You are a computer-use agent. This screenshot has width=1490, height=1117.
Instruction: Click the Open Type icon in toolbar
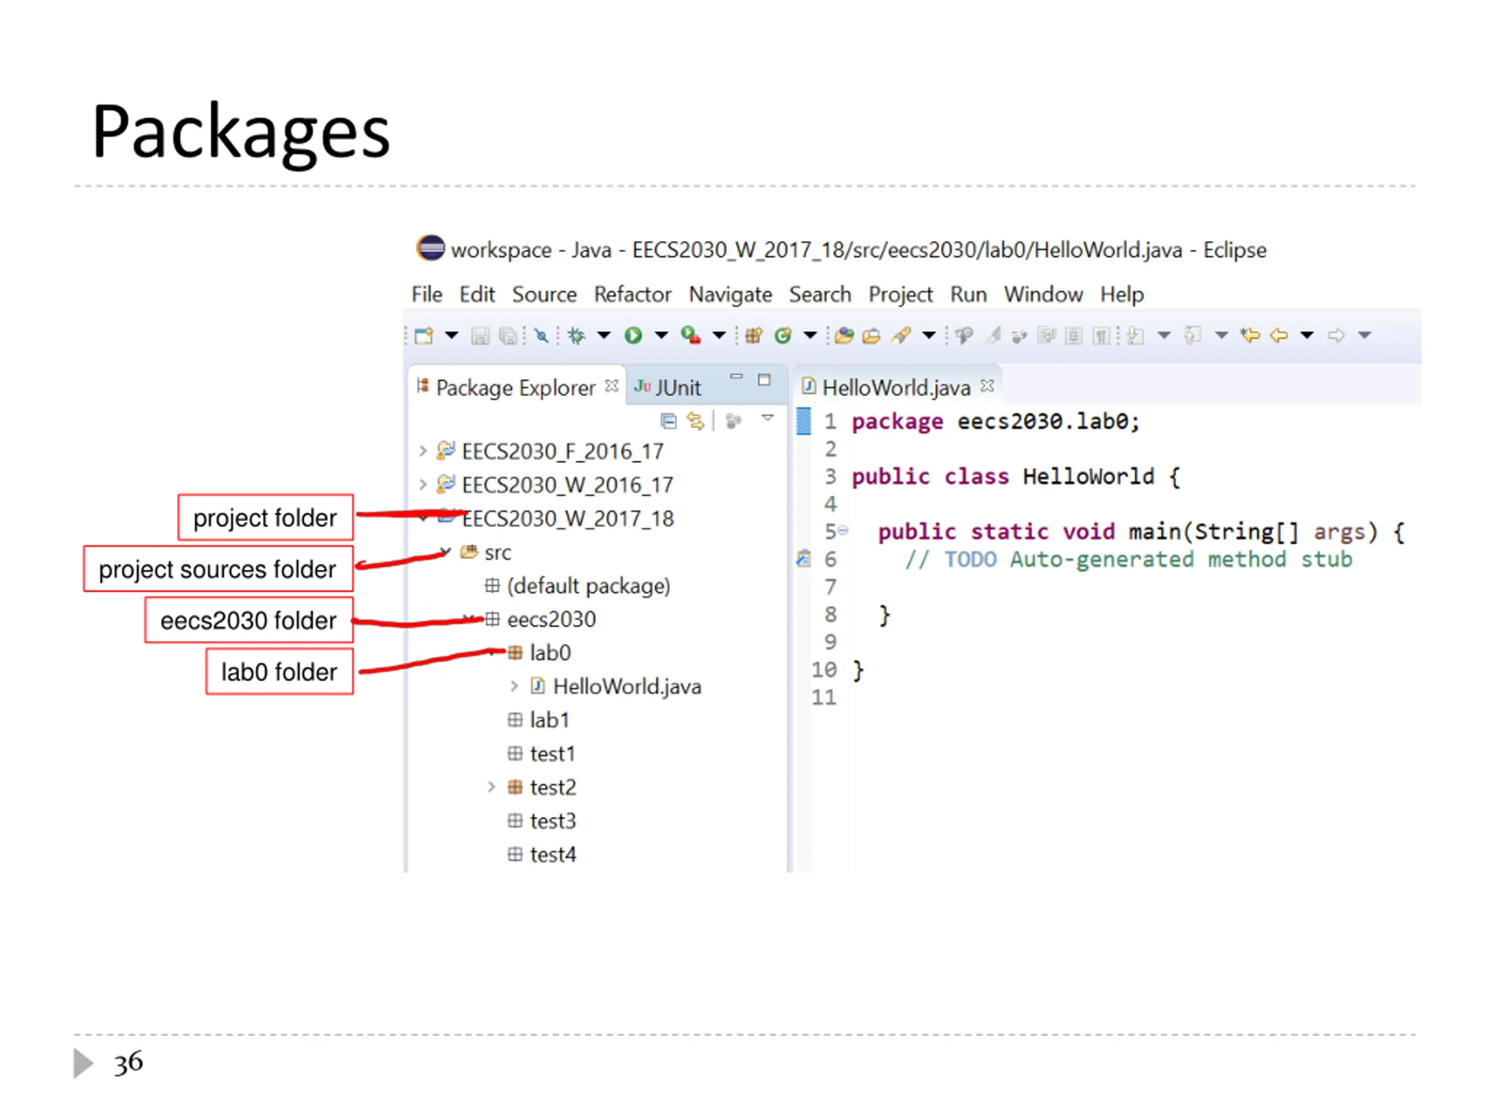coord(843,335)
